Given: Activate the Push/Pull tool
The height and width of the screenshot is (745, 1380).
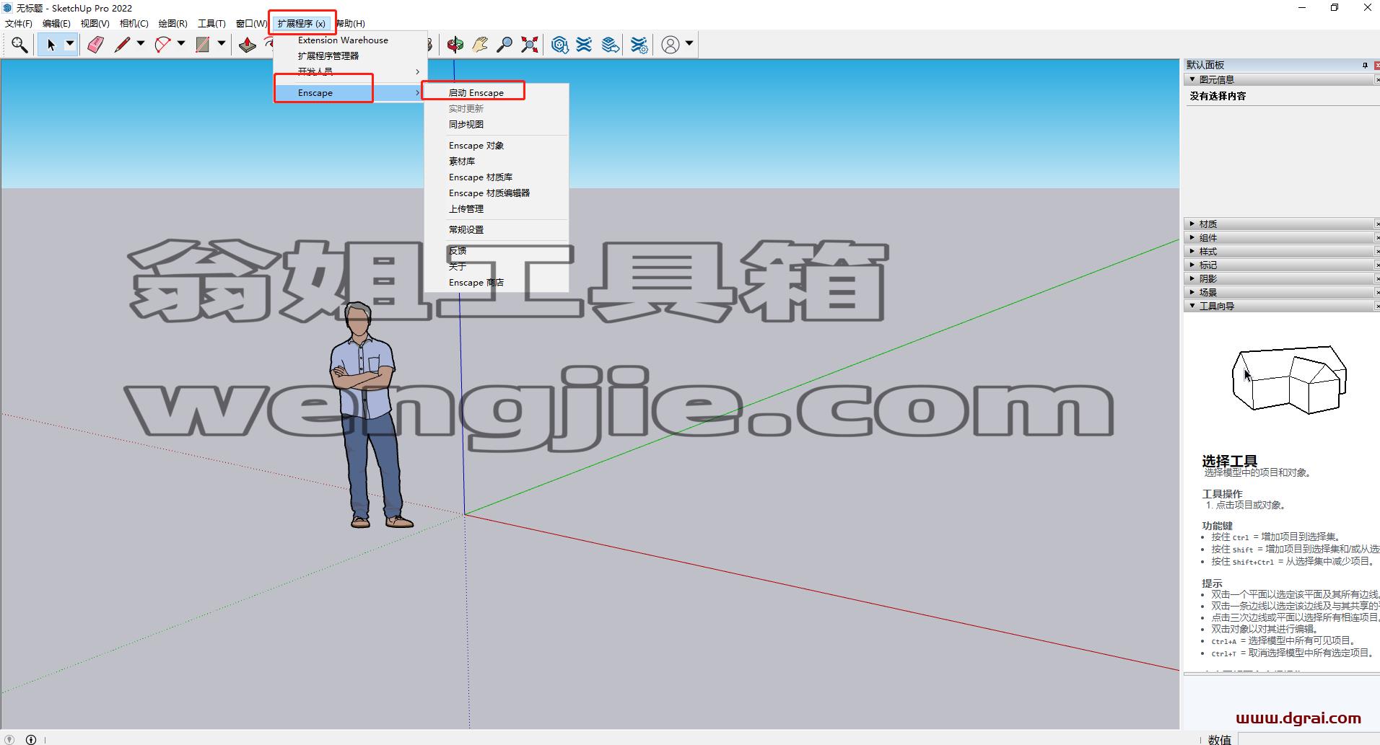Looking at the screenshot, I should (x=248, y=45).
